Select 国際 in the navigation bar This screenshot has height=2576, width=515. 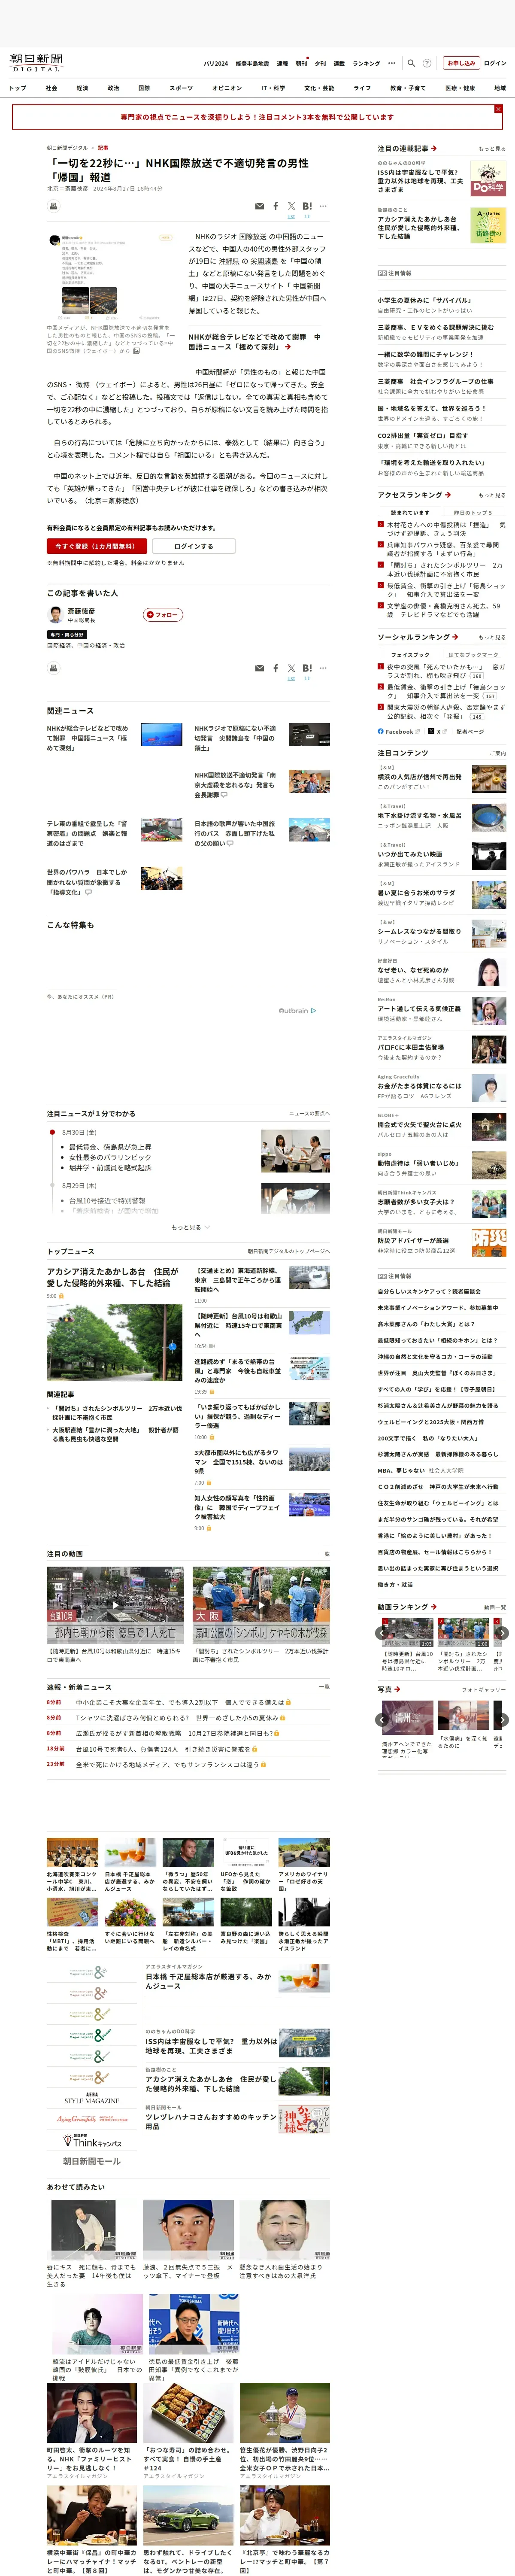(x=144, y=88)
